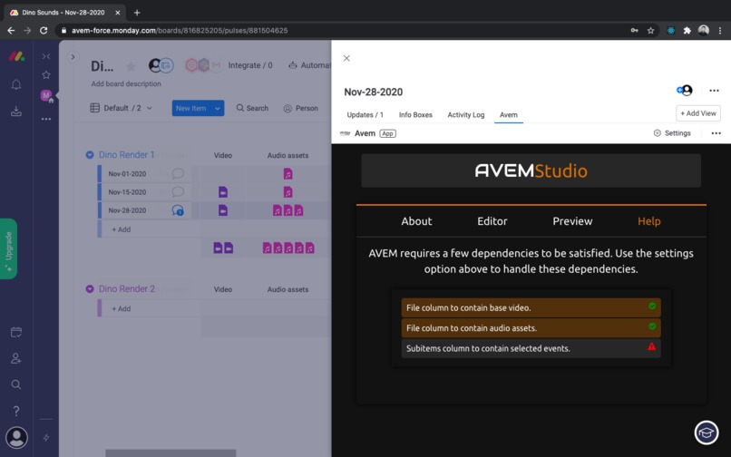Open the Default view dropdown
The image size is (731, 457).
(x=121, y=108)
